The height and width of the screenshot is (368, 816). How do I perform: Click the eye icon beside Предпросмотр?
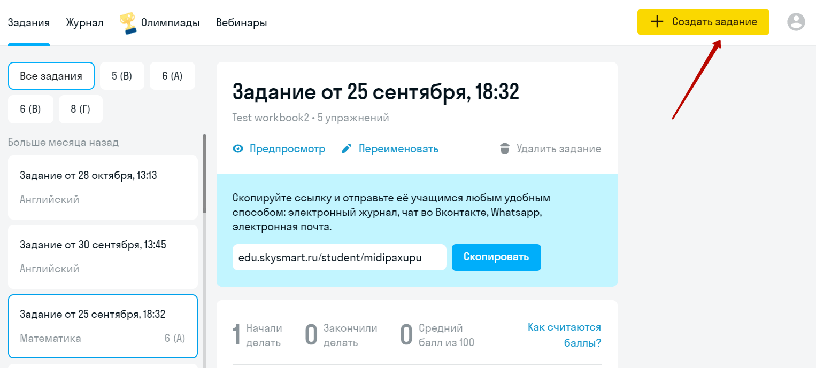coord(238,149)
